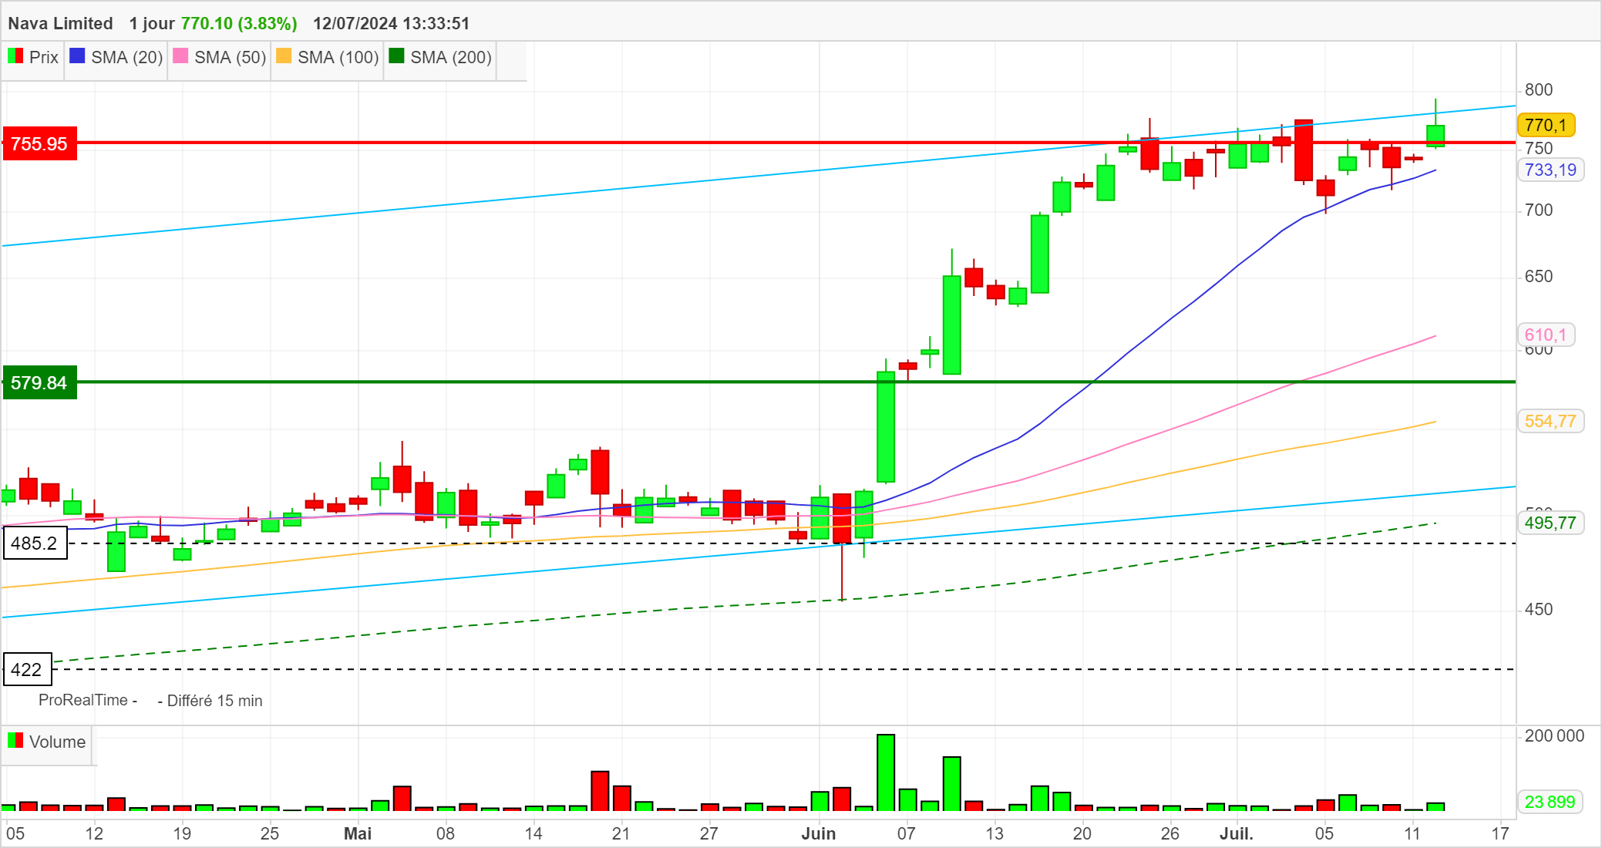Click the 650 price axis label
This screenshot has width=1602, height=848.
coord(1539,276)
